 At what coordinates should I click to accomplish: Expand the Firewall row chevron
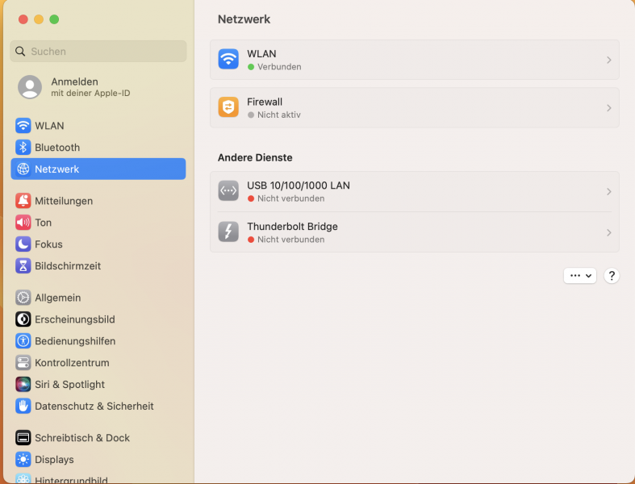[608, 108]
